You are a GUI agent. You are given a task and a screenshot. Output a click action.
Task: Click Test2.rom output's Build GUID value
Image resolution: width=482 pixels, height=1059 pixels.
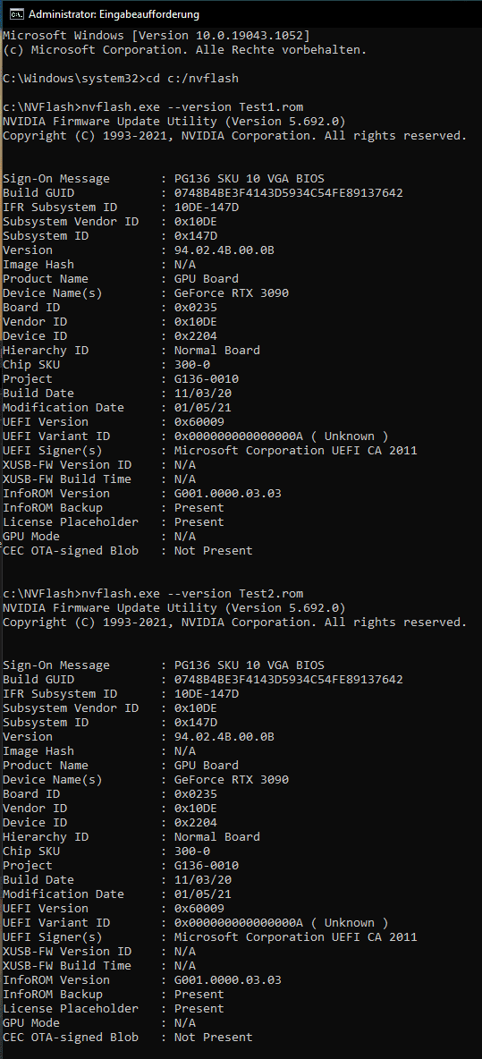point(288,680)
